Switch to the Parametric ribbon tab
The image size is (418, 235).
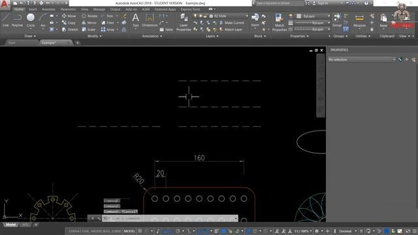click(68, 9)
